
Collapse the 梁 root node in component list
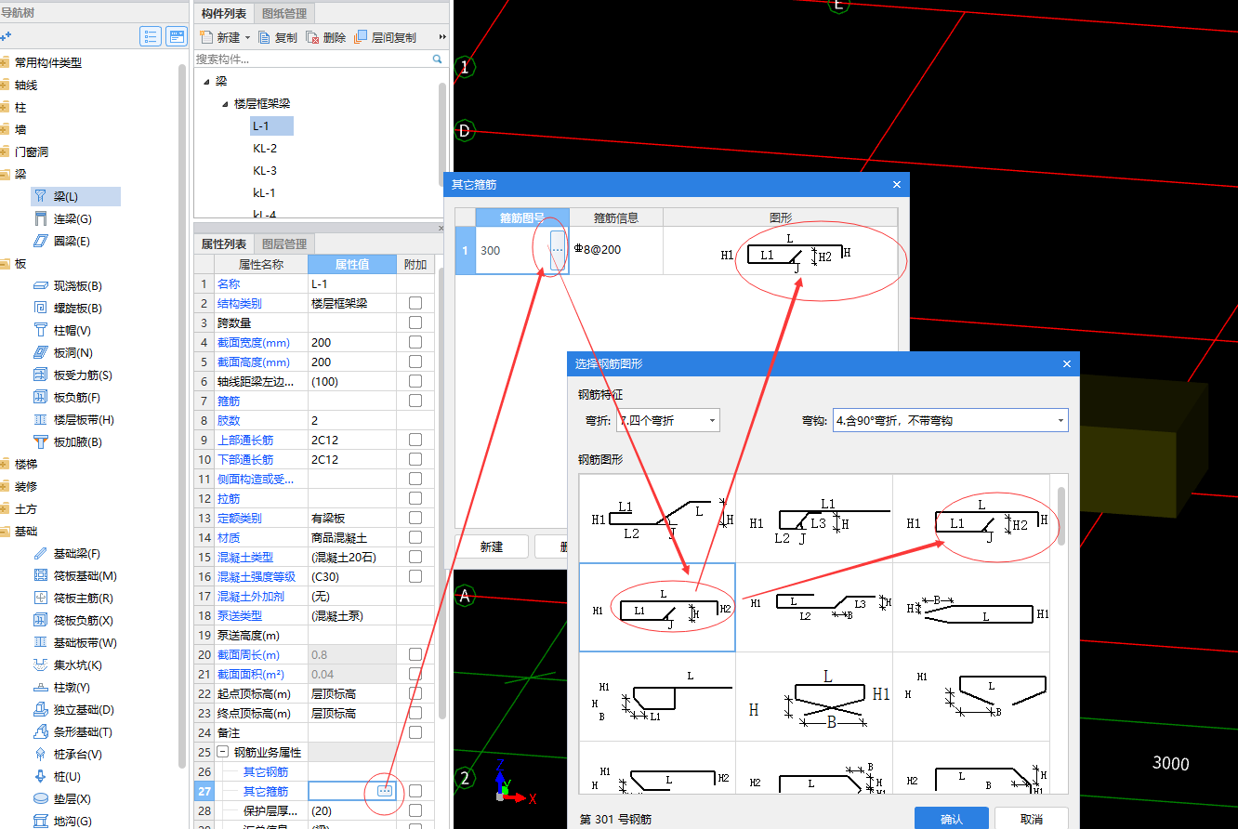click(206, 82)
